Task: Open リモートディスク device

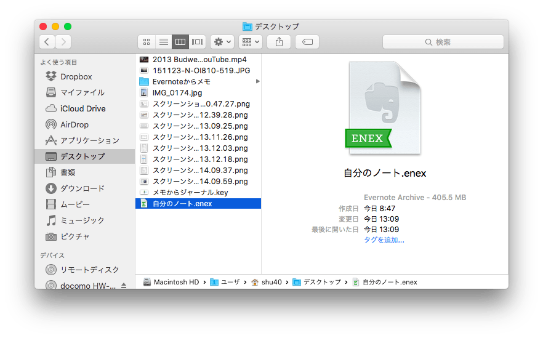Action: tap(84, 270)
